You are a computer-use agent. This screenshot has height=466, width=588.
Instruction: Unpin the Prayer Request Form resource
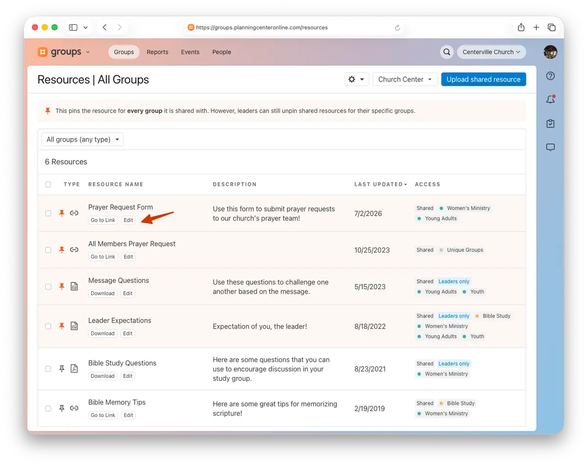[62, 213]
